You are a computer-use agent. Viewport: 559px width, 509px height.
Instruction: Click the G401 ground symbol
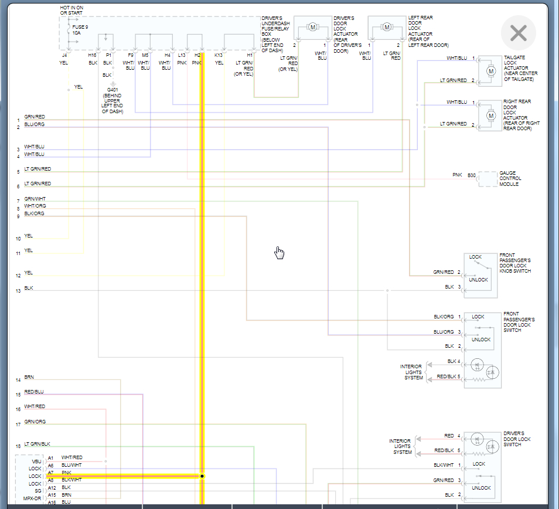(x=113, y=84)
